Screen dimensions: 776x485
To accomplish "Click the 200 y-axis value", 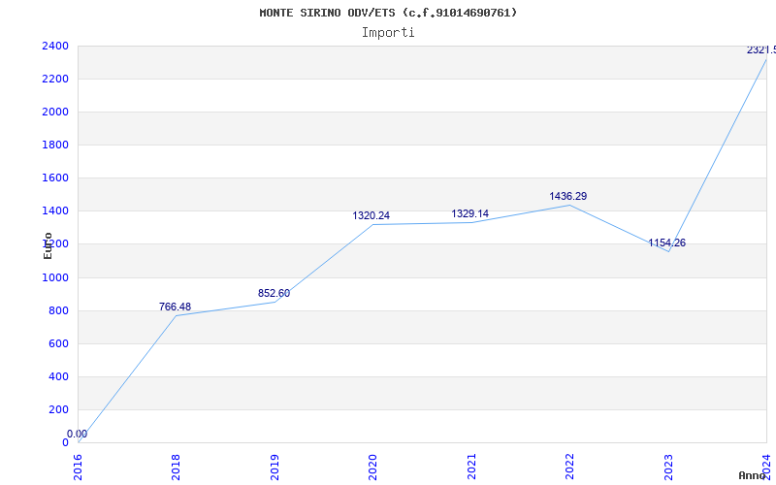I will click(x=58, y=409).
